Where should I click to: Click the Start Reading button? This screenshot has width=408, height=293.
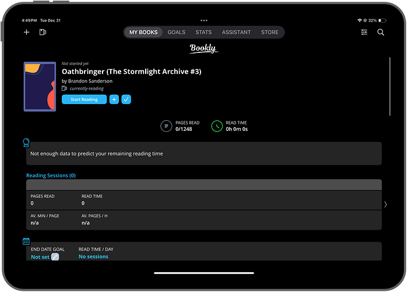[84, 99]
